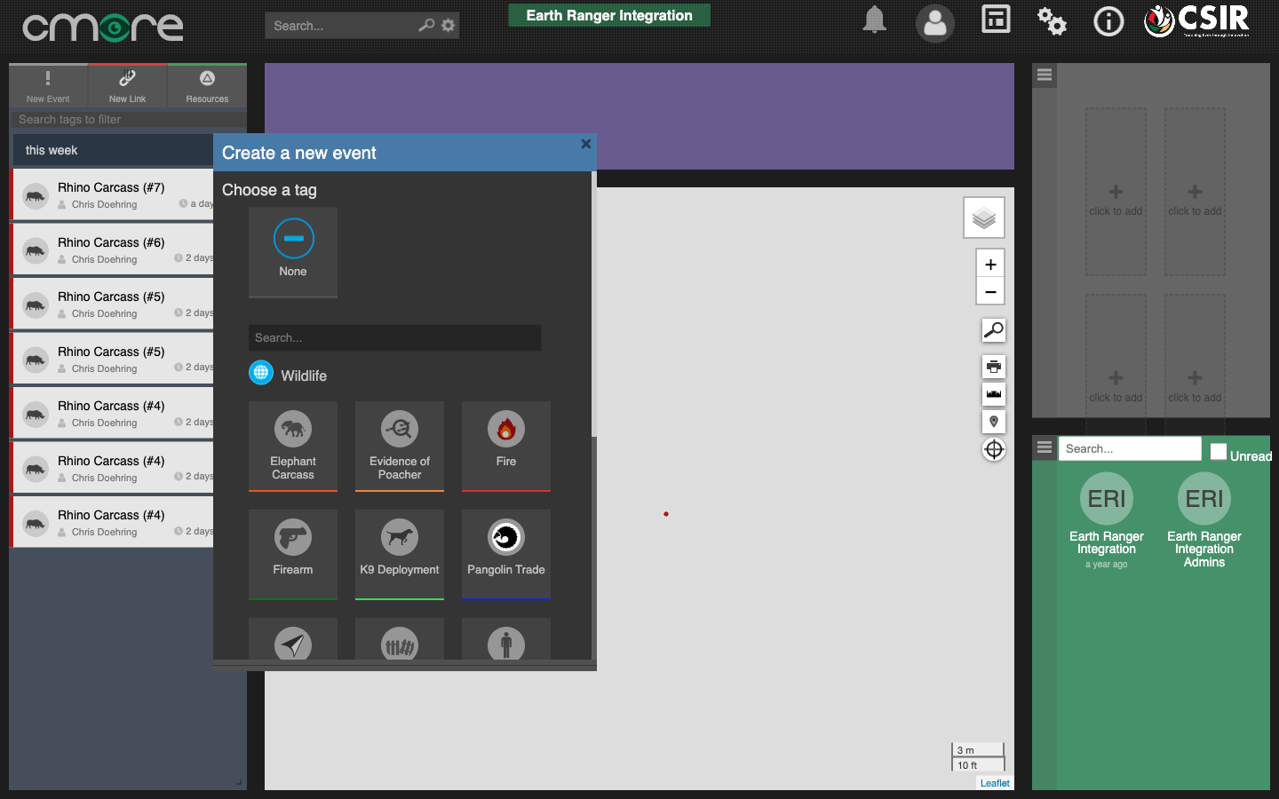Click Chris Doehring under Rhino Carcass (#6)
Screen dimensions: 1279x799
(104, 259)
